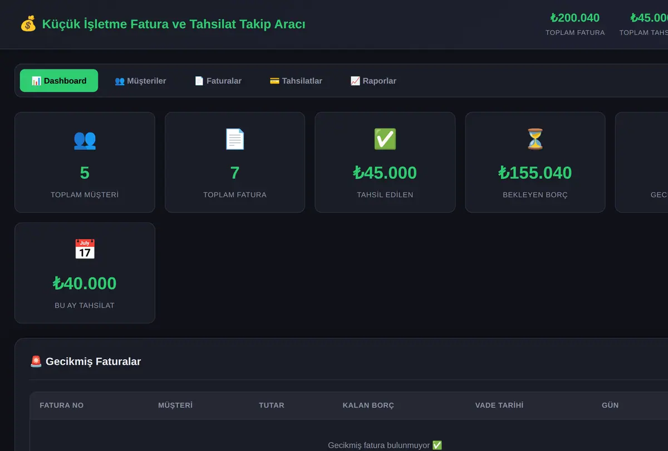
Task: Click the ₺155.040 Bekleyen Borç amount
Action: pos(535,173)
